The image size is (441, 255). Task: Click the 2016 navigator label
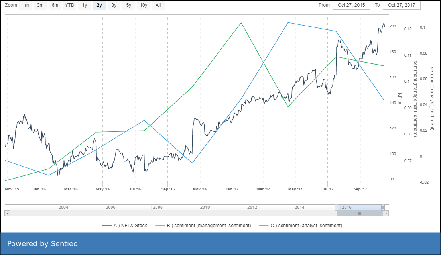tap(346, 207)
